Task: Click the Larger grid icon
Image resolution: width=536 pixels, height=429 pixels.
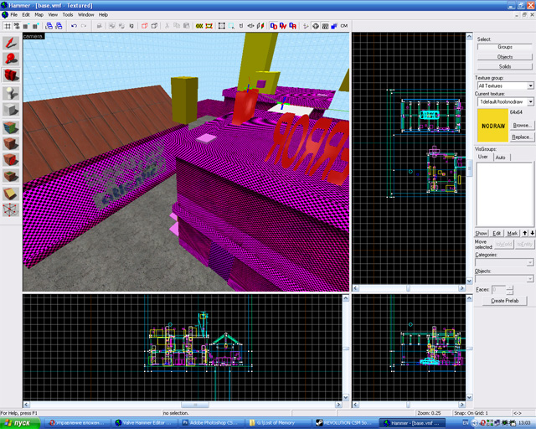Action: tap(35, 26)
